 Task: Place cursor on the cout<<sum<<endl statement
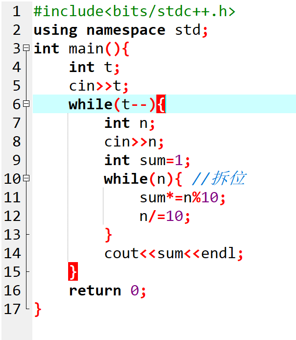tap(173, 253)
